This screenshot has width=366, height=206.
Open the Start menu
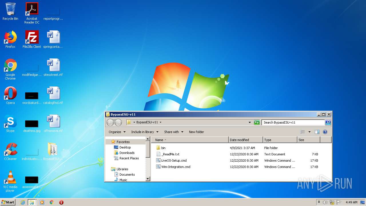click(x=8, y=202)
